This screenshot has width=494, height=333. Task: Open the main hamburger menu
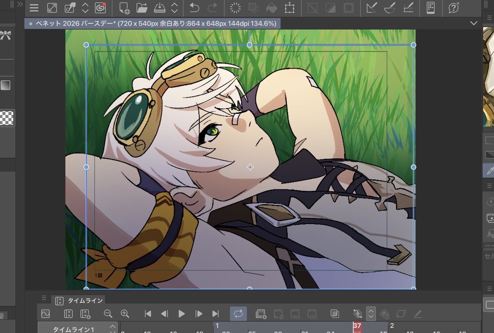tap(34, 8)
